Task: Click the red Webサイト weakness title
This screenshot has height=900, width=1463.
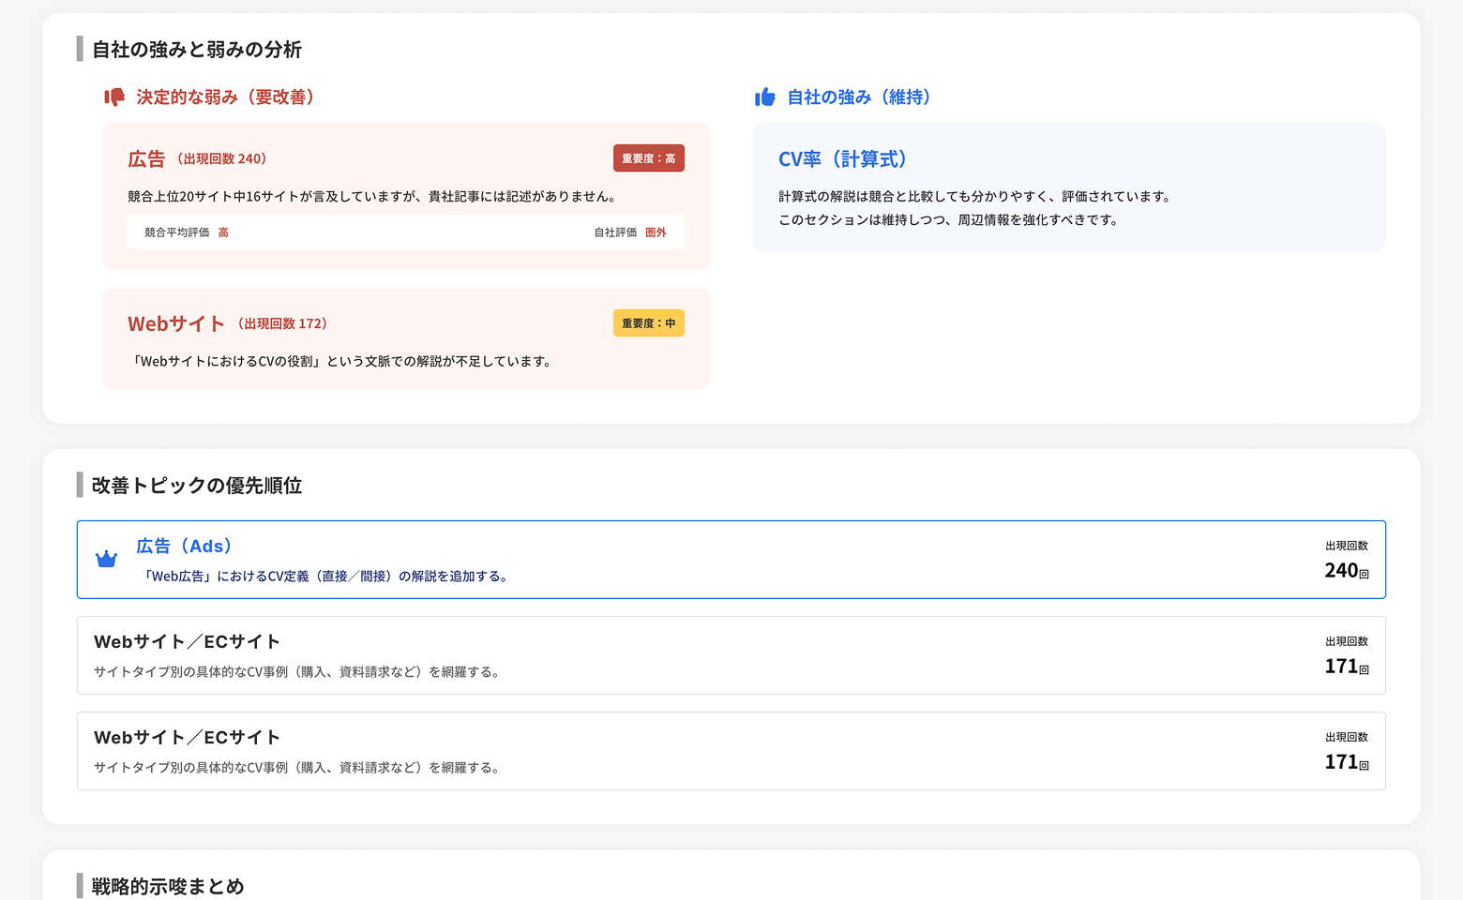Action: coord(176,324)
